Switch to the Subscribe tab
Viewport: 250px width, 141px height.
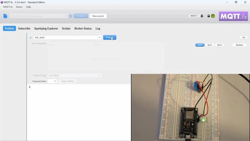pyautogui.click(x=24, y=28)
